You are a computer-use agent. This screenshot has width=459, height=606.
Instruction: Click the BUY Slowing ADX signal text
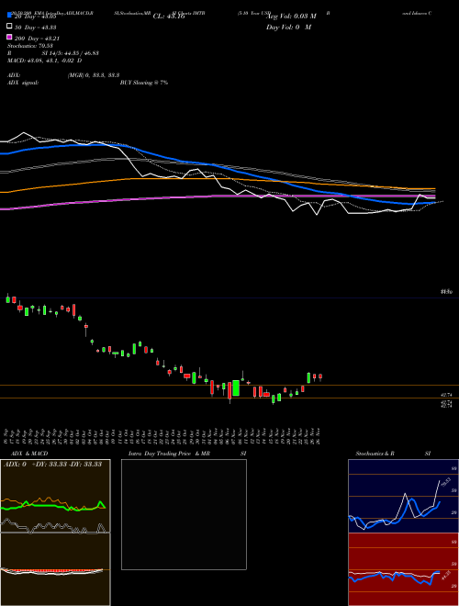[144, 83]
